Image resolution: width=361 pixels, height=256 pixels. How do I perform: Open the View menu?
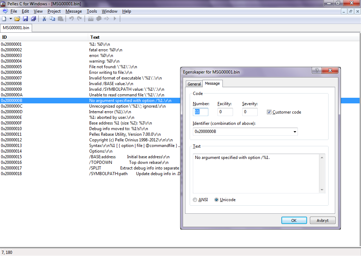38,11
